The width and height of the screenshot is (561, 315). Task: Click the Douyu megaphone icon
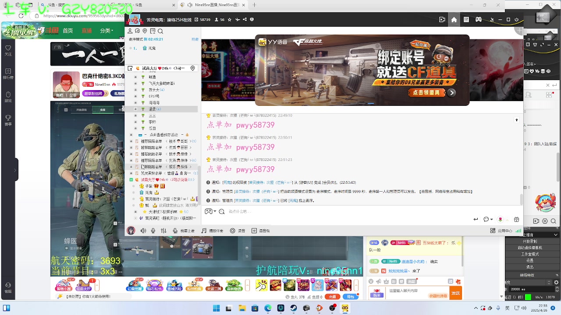tap(378, 282)
